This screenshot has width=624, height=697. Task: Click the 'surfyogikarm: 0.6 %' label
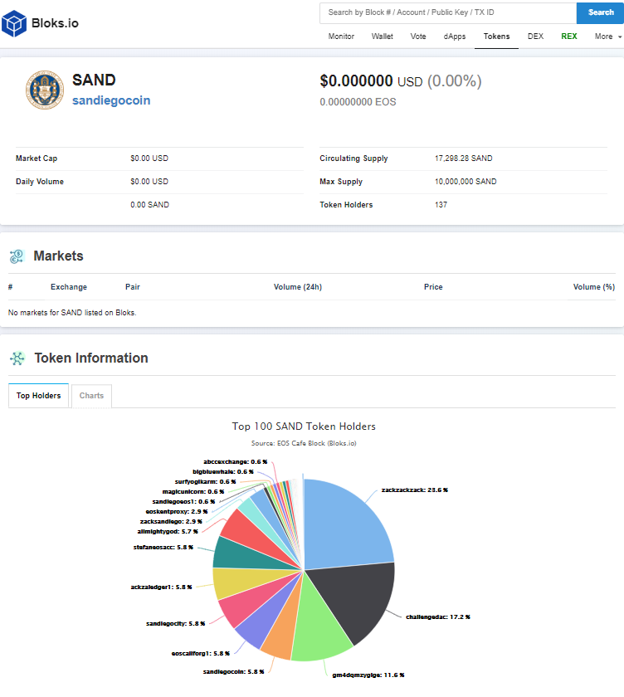[x=205, y=482]
